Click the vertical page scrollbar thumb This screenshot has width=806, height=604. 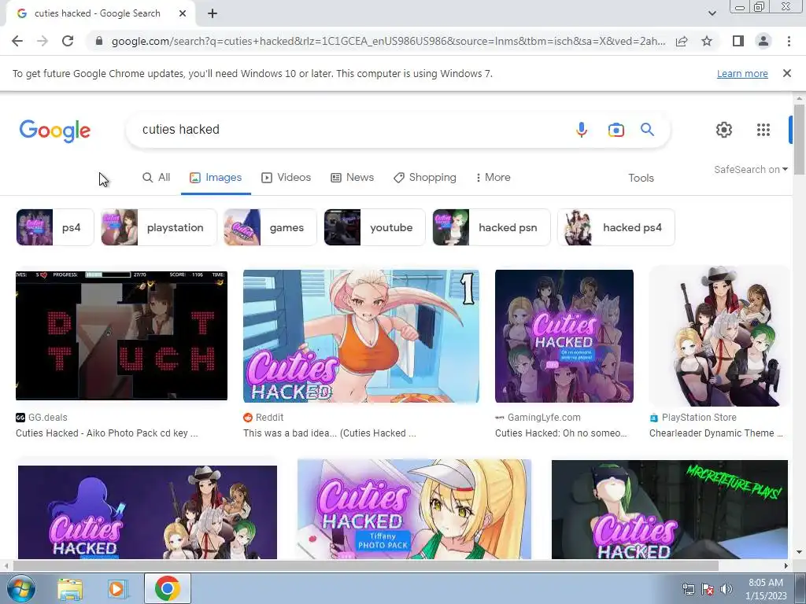(x=799, y=140)
